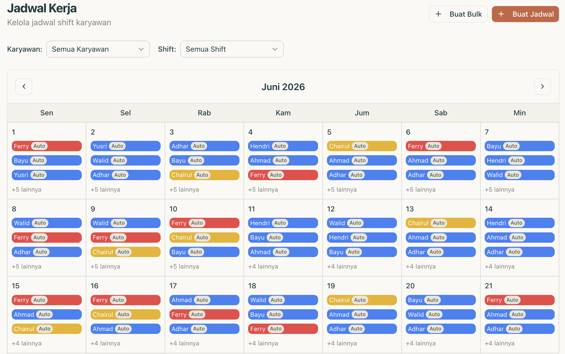
Task: Open the Semua Karyawan dropdown
Action: pos(98,49)
